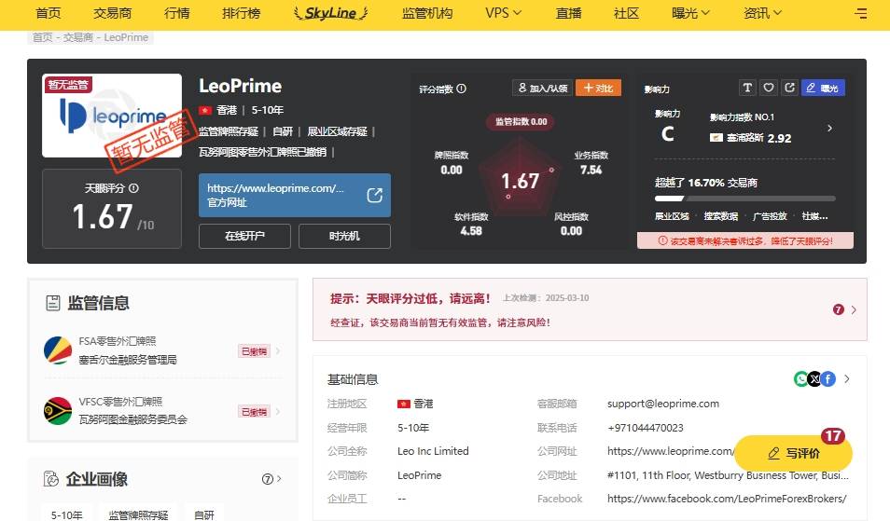Open 交易商 in the top navigation
The height and width of the screenshot is (521, 890).
112,12
